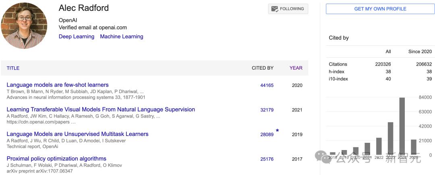This screenshot has height=175, width=435.
Task: Open 'Language models are few-shot learners' paper
Action: tap(58, 85)
